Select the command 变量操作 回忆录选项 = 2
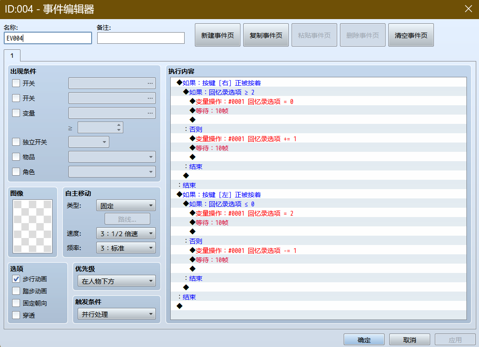This screenshot has width=479, height=347. click(318, 213)
